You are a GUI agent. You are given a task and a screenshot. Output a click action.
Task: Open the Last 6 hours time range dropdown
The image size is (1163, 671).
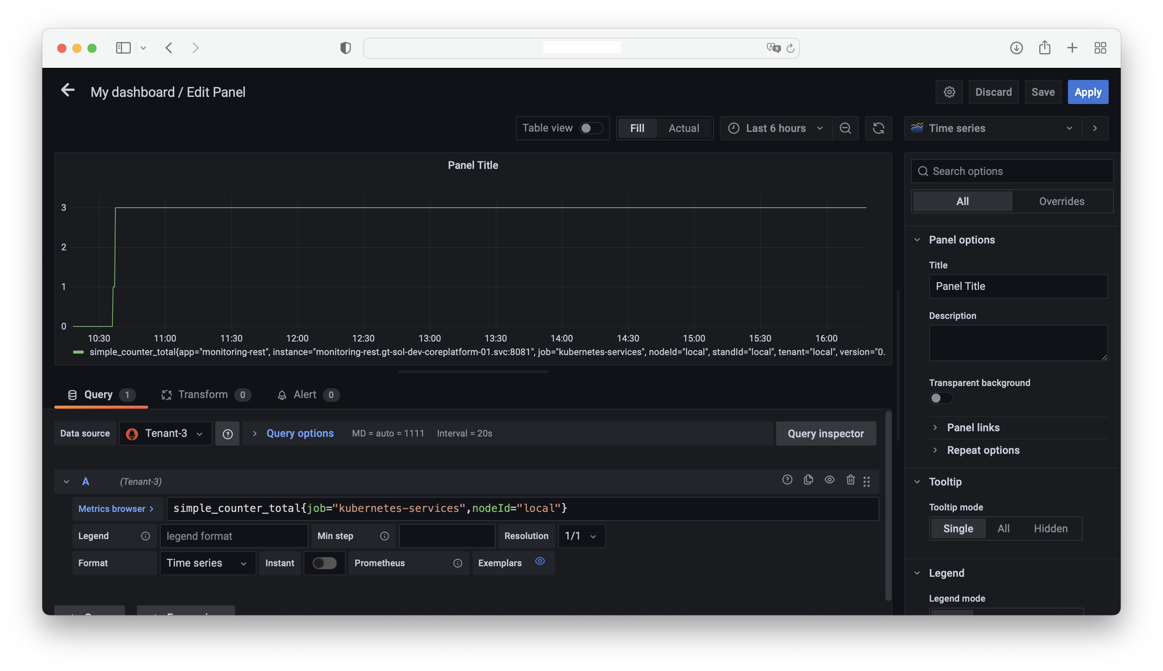[776, 128]
